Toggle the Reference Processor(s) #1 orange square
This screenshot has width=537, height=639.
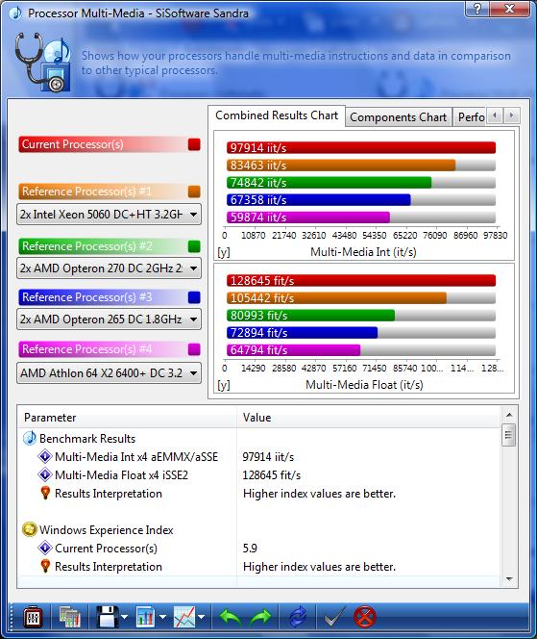(x=194, y=192)
